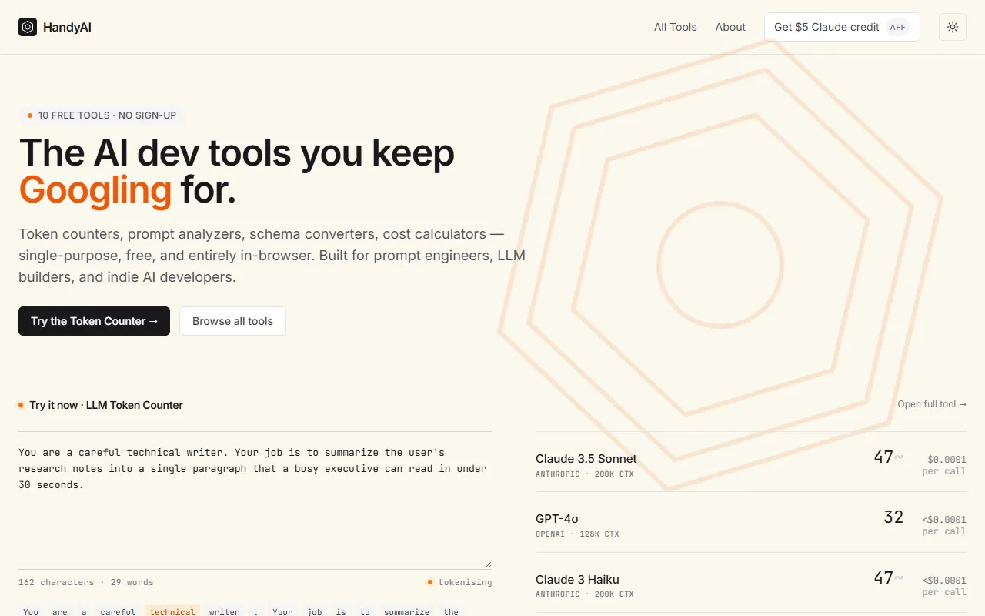Click Browse all tools button
The width and height of the screenshot is (985, 616).
[x=232, y=321]
